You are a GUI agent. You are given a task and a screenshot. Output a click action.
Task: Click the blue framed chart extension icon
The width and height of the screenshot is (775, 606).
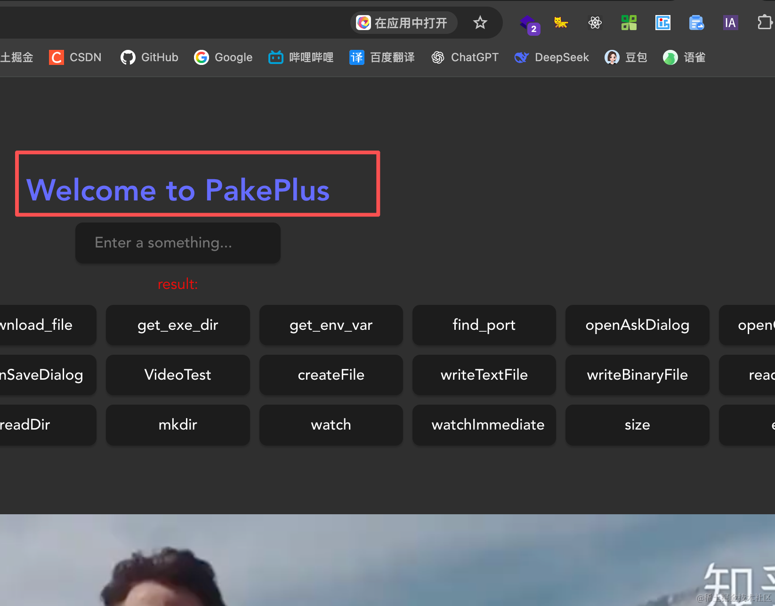(663, 23)
